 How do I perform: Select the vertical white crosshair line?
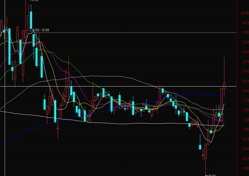[5, 88]
